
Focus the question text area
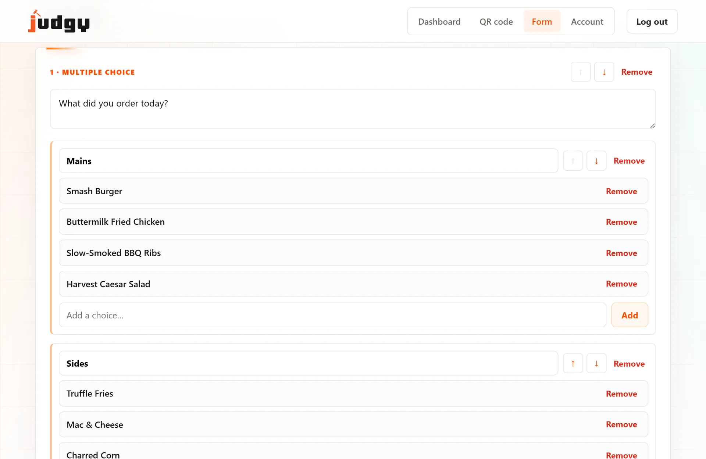353,109
